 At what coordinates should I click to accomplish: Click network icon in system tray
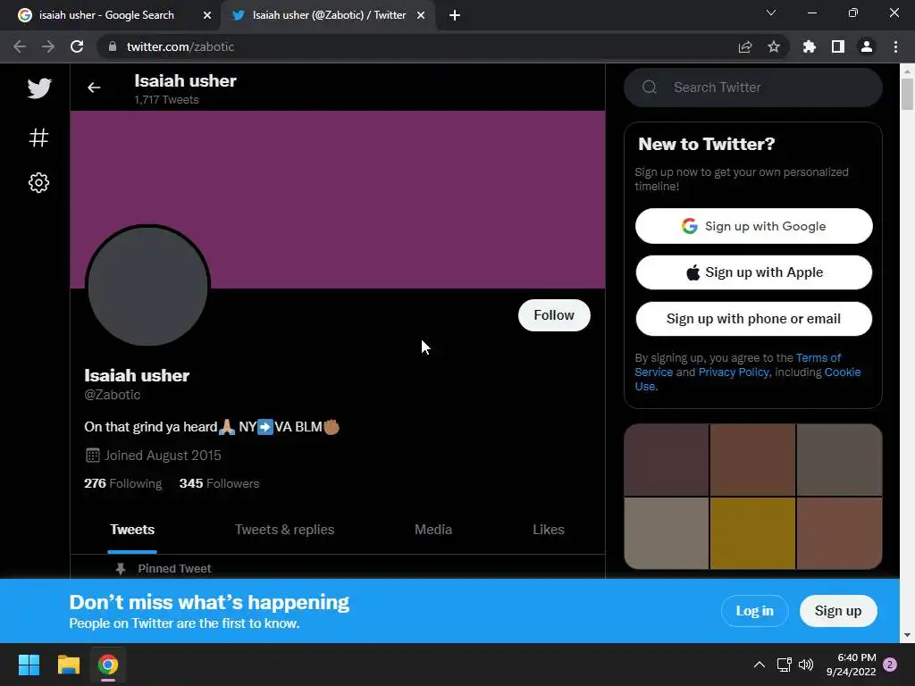point(784,665)
